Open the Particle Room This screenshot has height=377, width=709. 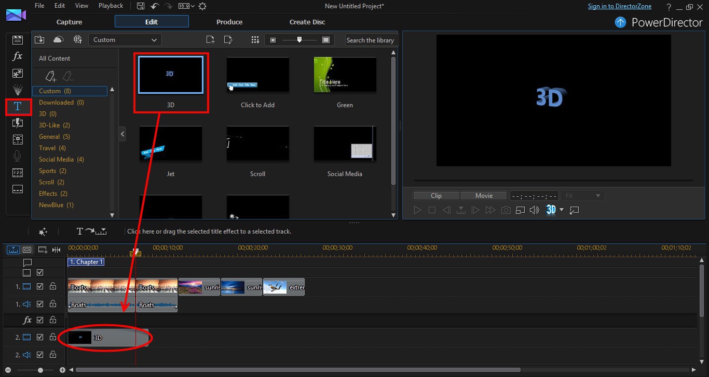[18, 90]
